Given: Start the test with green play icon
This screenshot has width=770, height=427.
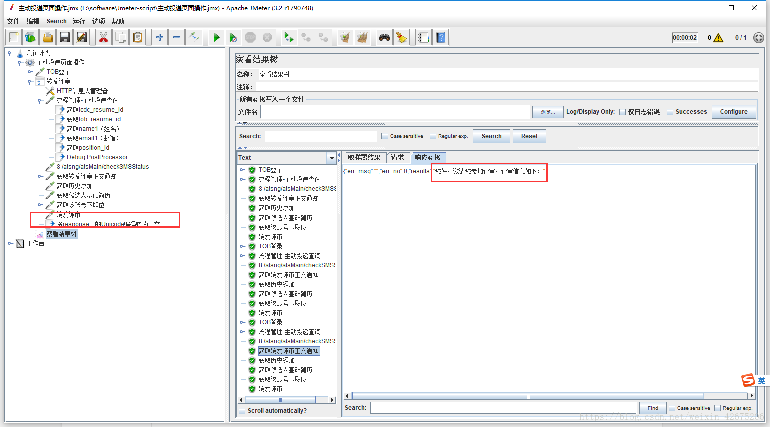Looking at the screenshot, I should pos(216,37).
